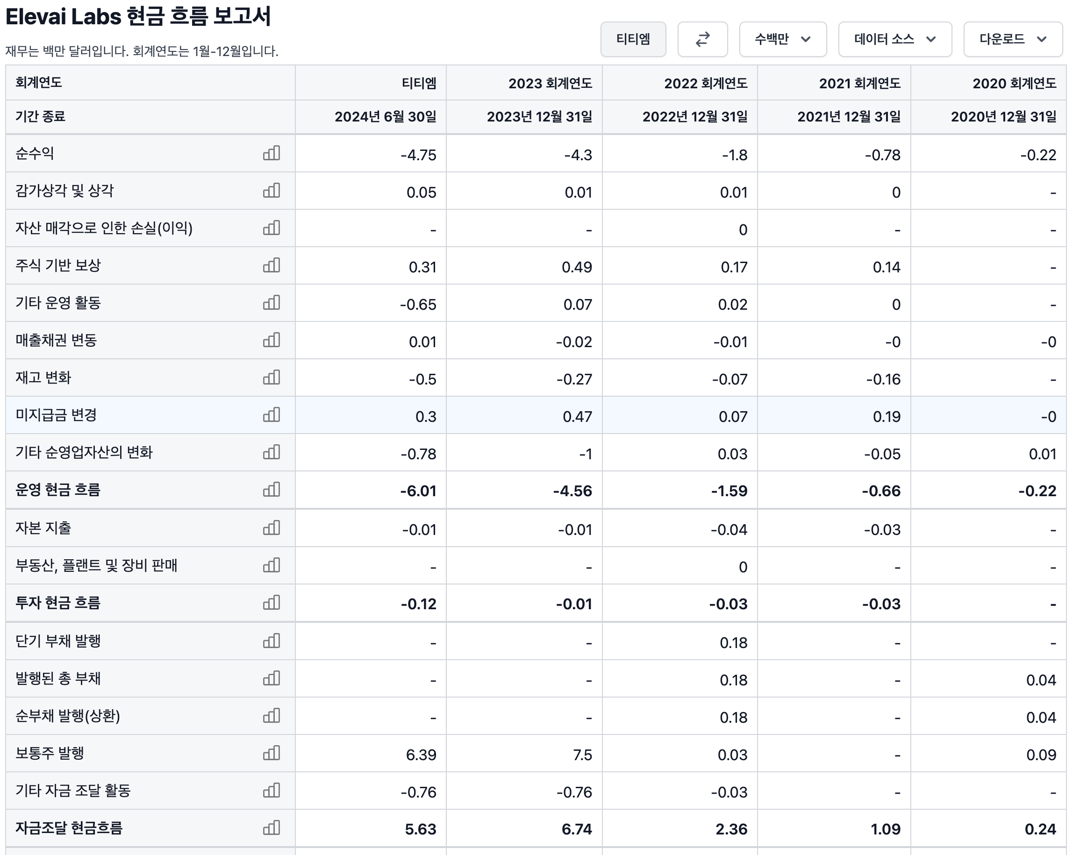Open chart icon for 자본 지출

coord(271,528)
